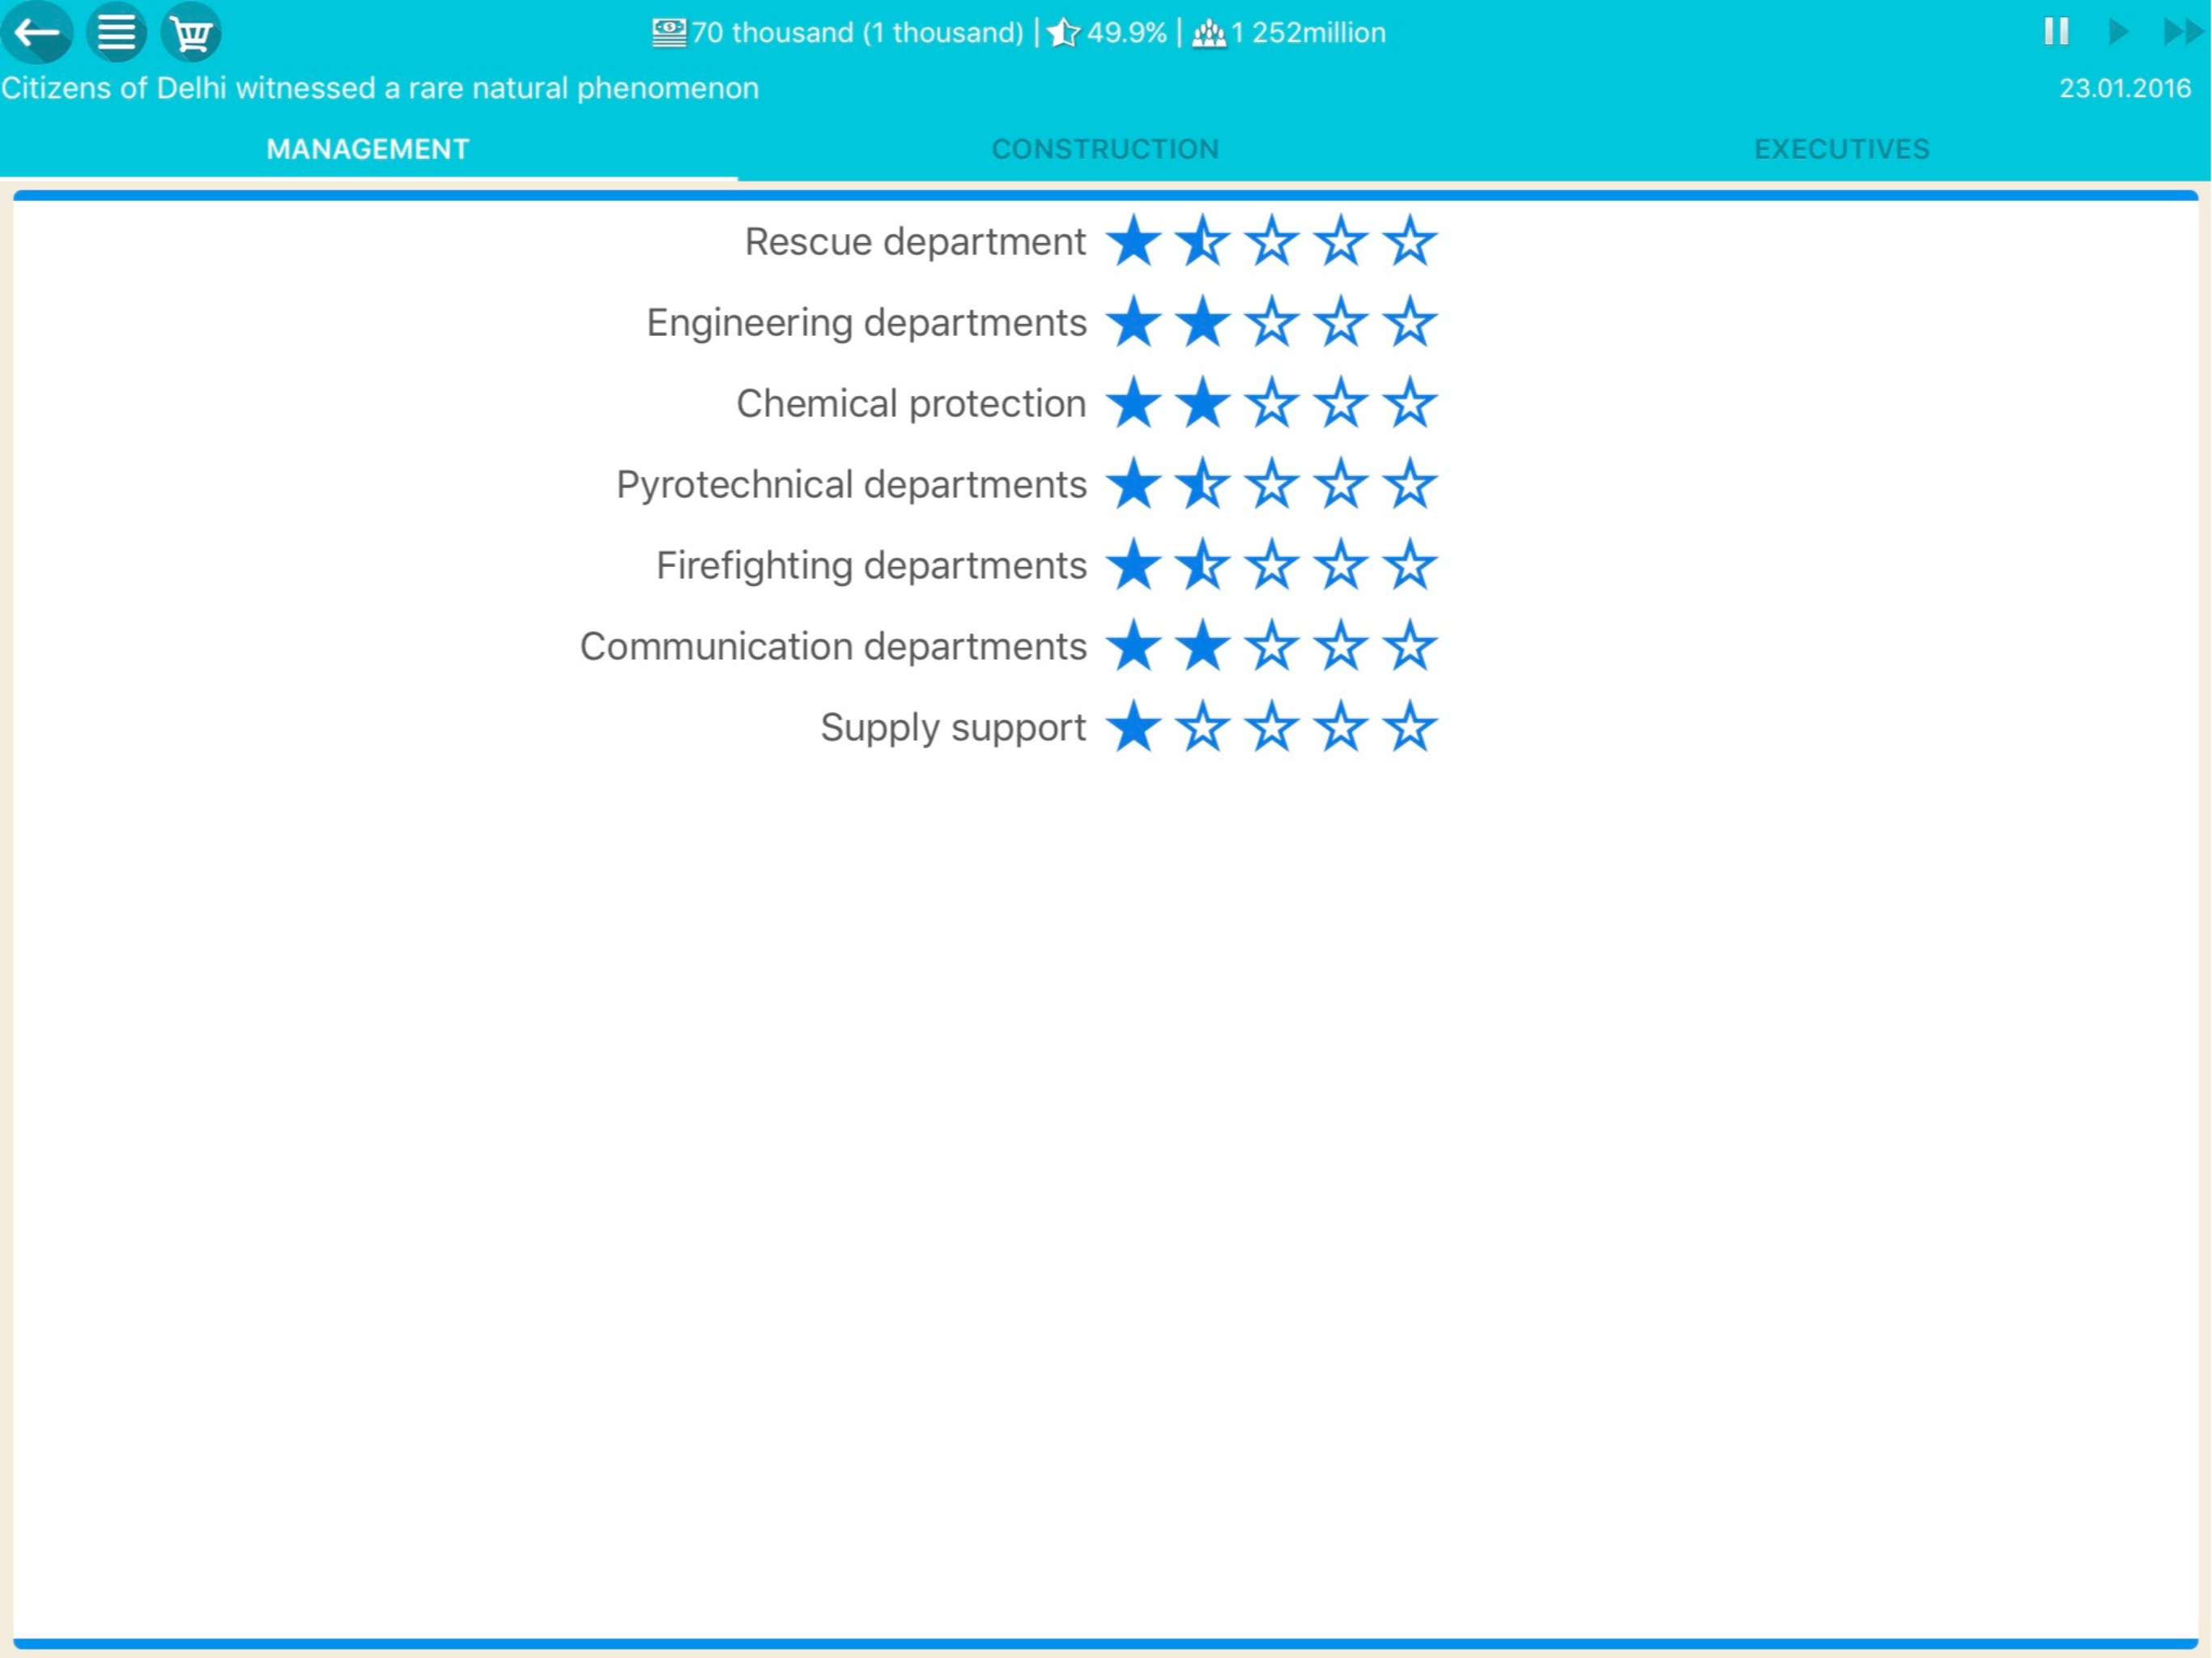Click the date 23.01.2016
The image size is (2212, 1658).
tap(2125, 88)
